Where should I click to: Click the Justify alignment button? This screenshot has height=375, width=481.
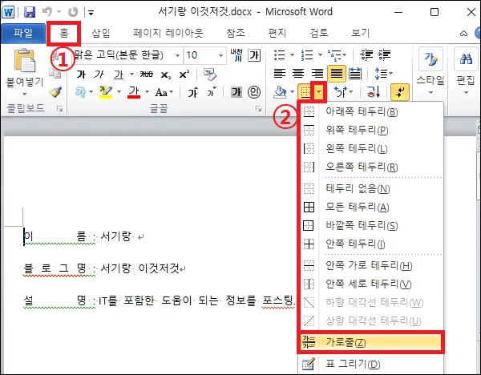click(337, 74)
